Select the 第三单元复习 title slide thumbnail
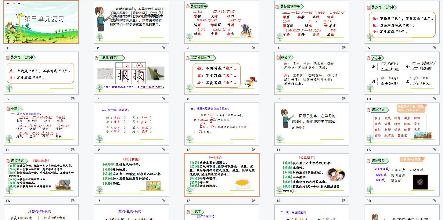443x220 pixels. click(x=41, y=22)
